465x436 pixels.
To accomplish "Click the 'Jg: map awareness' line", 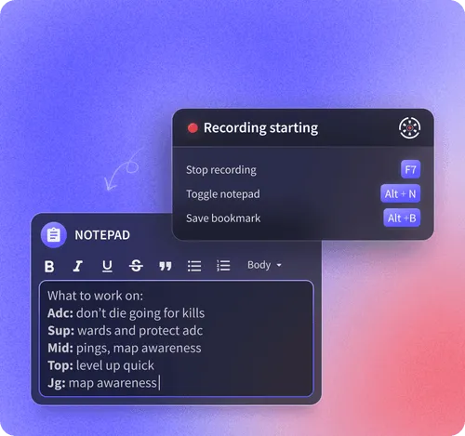I will point(102,383).
